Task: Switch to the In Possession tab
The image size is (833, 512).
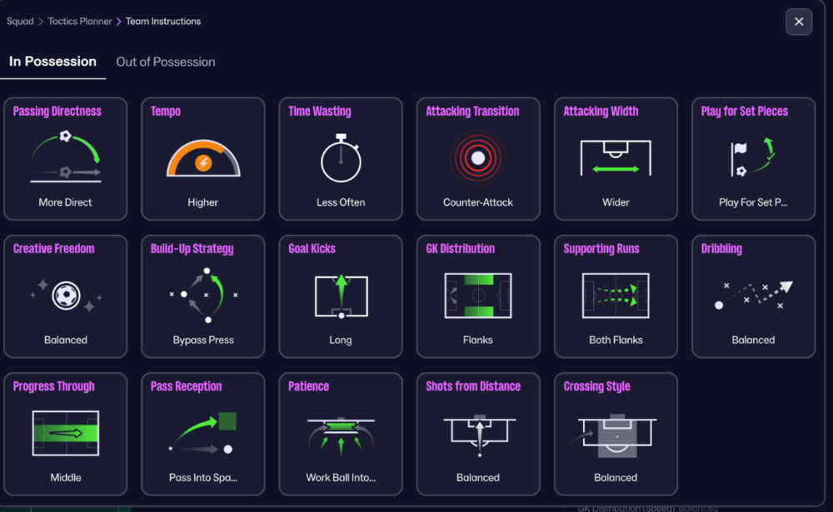Action: (x=52, y=62)
